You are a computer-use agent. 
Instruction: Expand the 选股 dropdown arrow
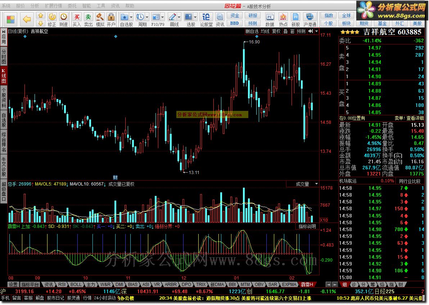pos(195,17)
